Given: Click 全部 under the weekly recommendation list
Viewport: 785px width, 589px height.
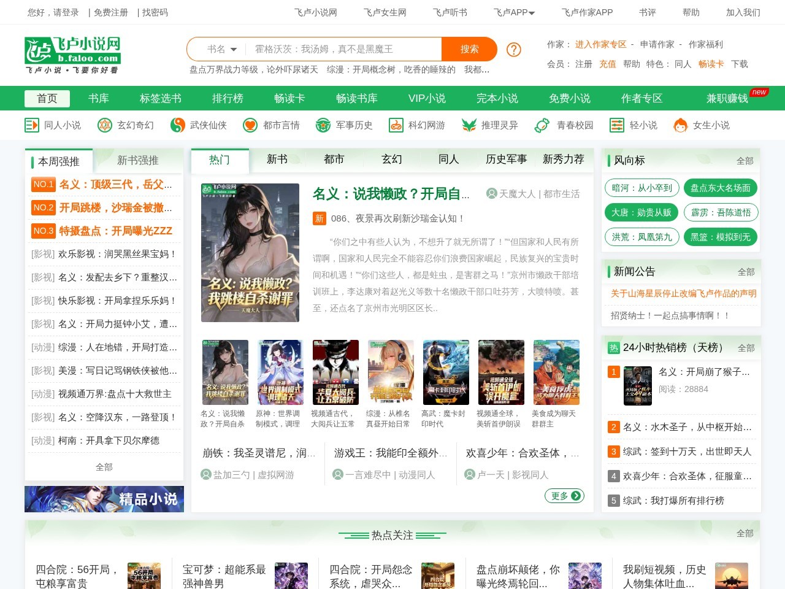Looking at the screenshot, I should click(x=104, y=467).
